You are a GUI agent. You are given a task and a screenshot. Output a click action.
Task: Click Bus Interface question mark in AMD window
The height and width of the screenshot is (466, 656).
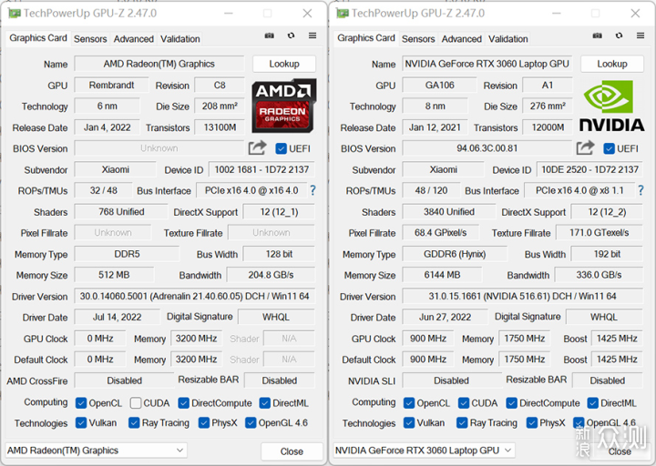[x=313, y=190]
